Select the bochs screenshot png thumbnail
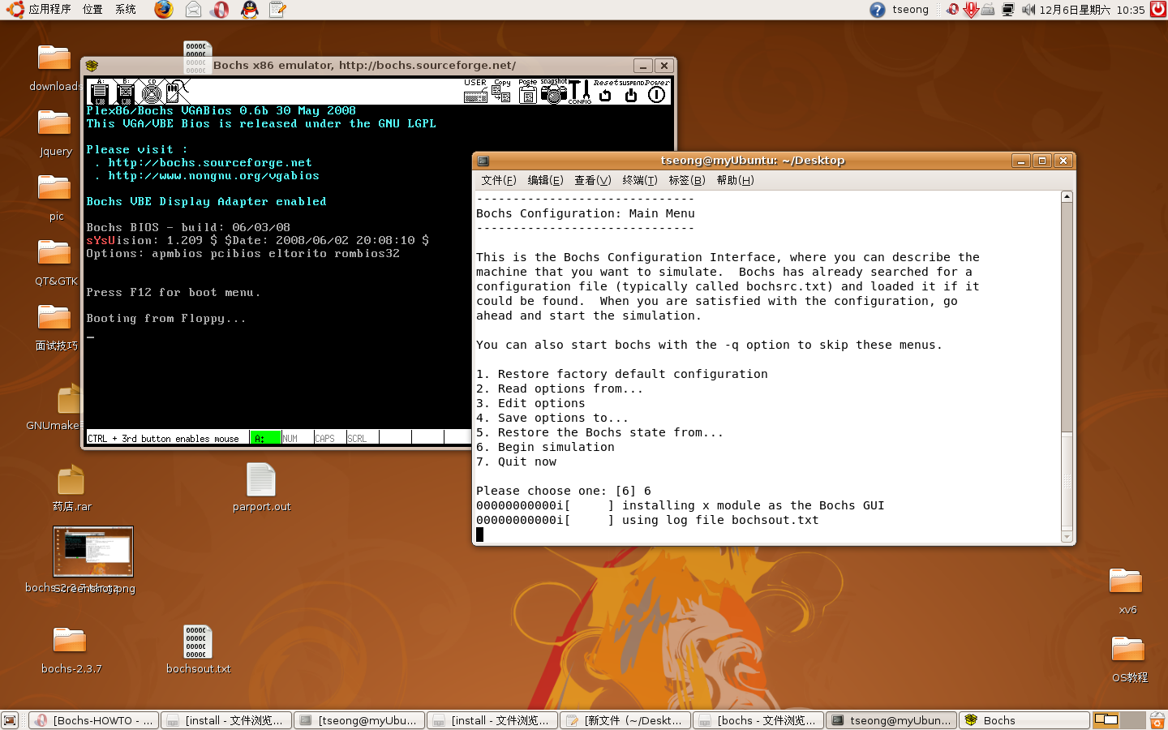This screenshot has height=730, width=1168. pyautogui.click(x=93, y=552)
